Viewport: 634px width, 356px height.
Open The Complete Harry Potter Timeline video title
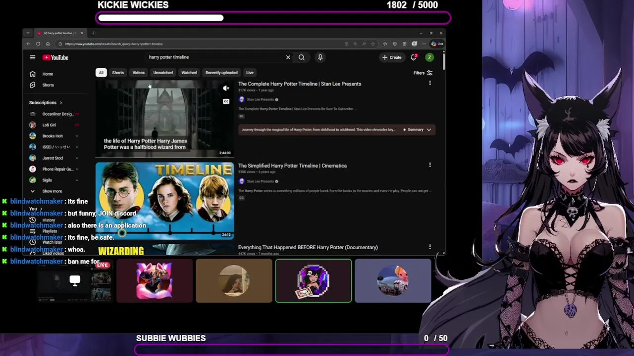click(300, 84)
